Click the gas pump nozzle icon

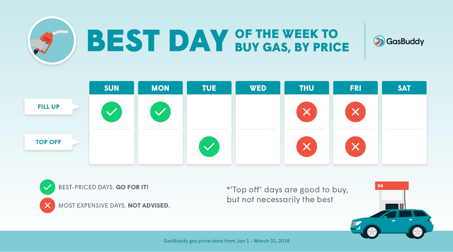52,40
